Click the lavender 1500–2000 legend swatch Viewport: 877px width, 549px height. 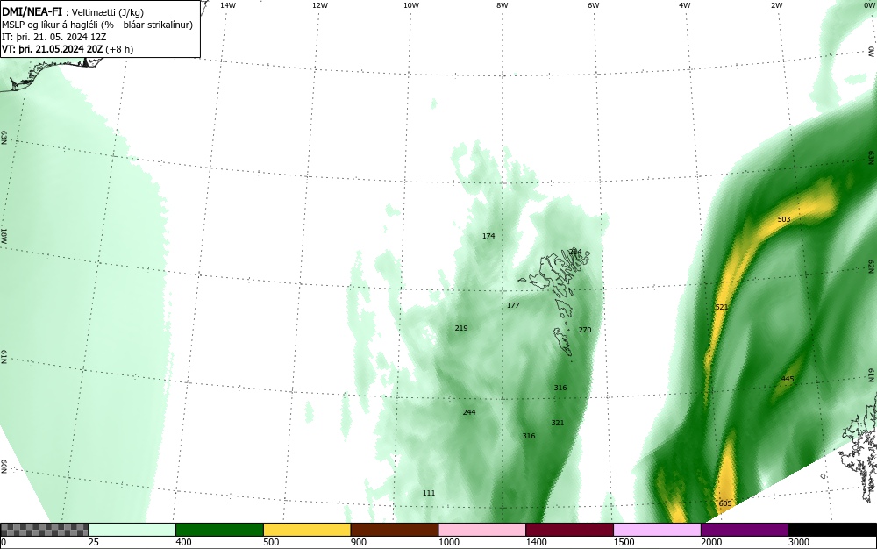pyautogui.click(x=657, y=530)
